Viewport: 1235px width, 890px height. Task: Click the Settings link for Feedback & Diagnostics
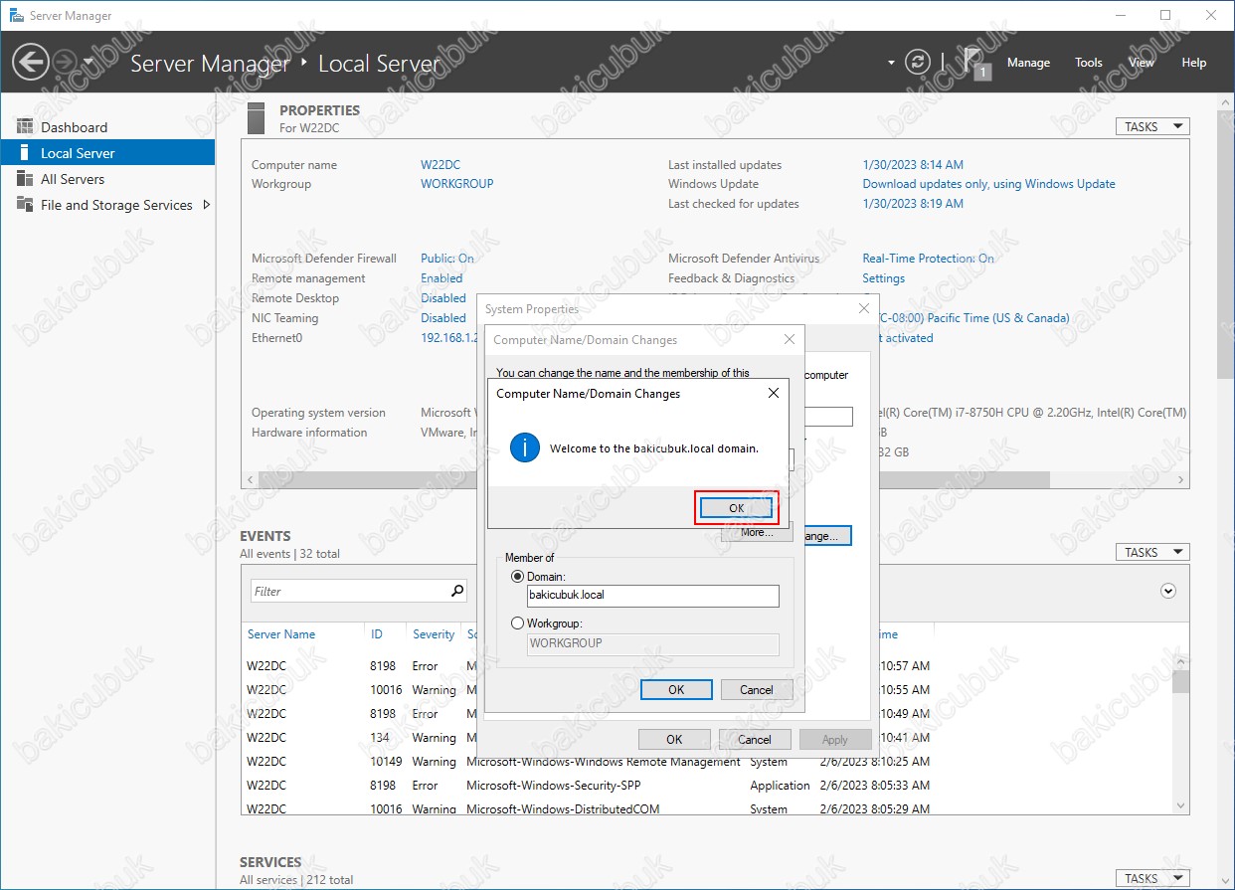tap(884, 278)
